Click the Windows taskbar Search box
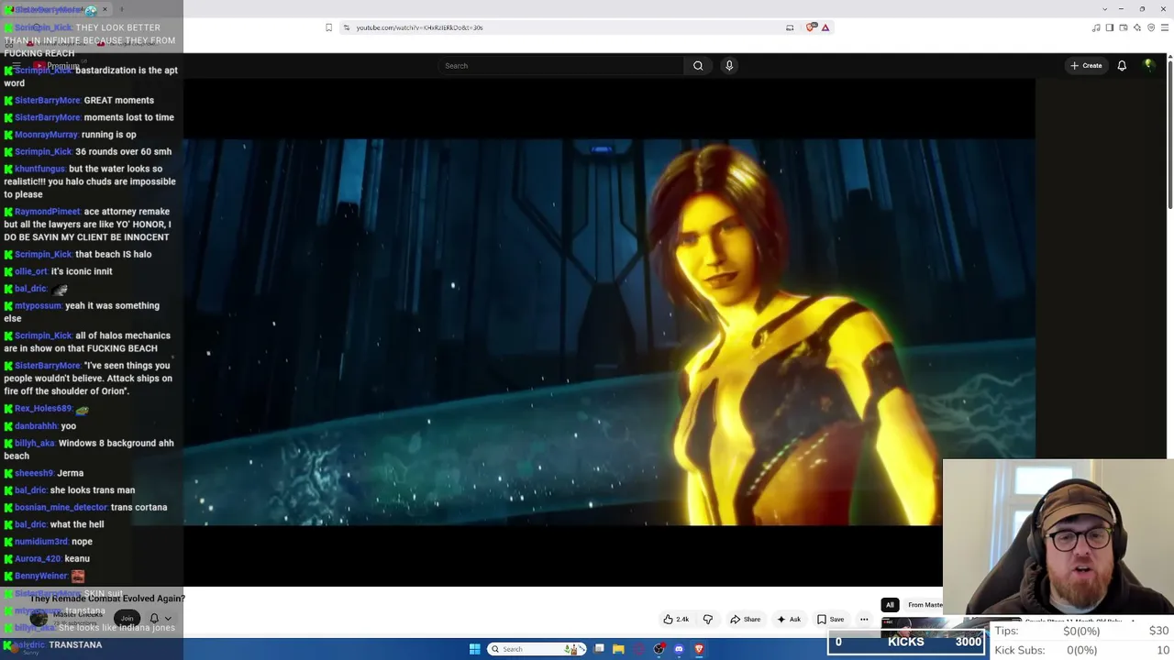Image resolution: width=1174 pixels, height=660 pixels. (x=537, y=649)
